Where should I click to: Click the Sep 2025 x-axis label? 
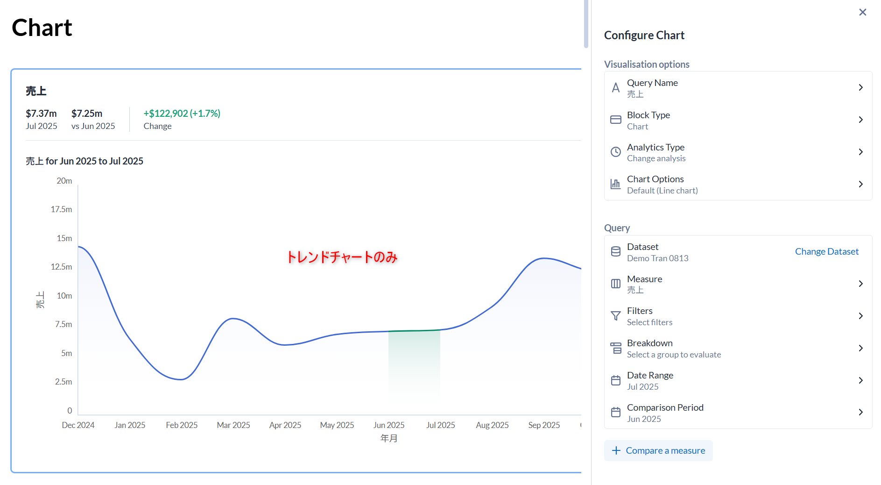pos(544,425)
